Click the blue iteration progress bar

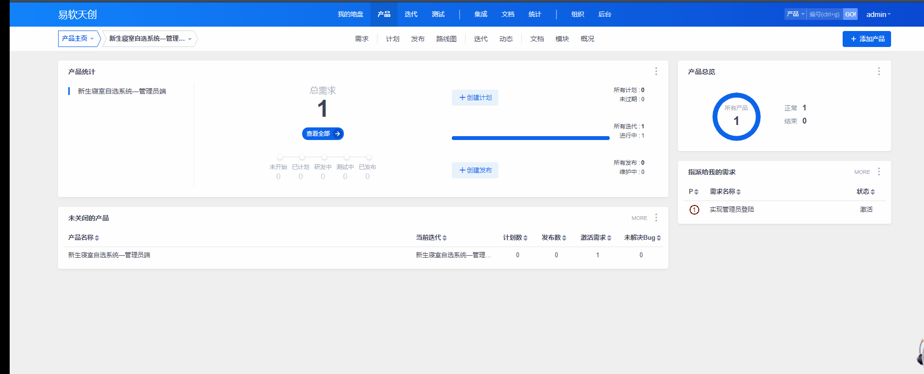click(x=531, y=138)
